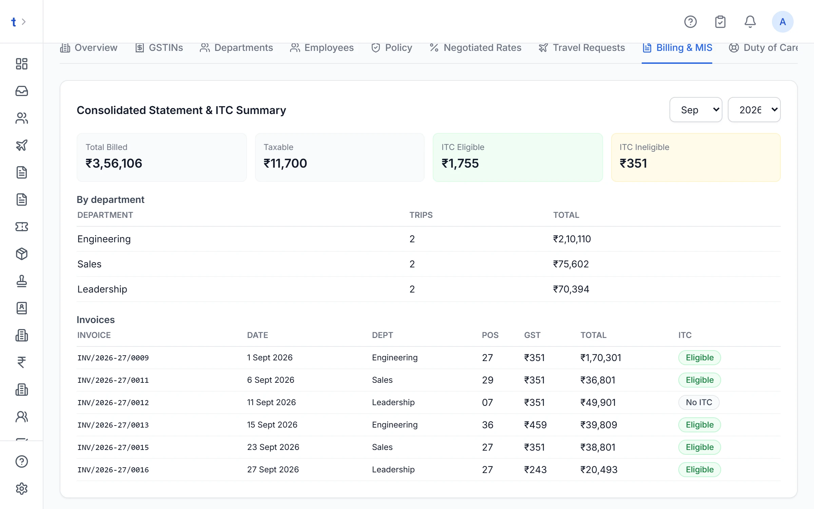The height and width of the screenshot is (509, 814).
Task: Switch to the Duty of Care tab
Action: click(763, 48)
